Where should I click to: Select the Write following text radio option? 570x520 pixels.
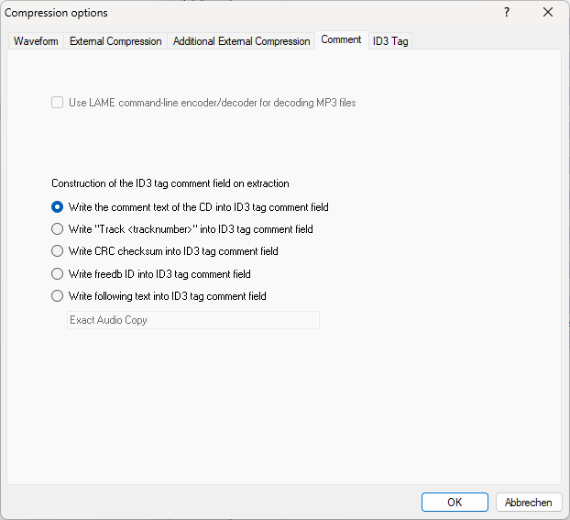click(58, 296)
